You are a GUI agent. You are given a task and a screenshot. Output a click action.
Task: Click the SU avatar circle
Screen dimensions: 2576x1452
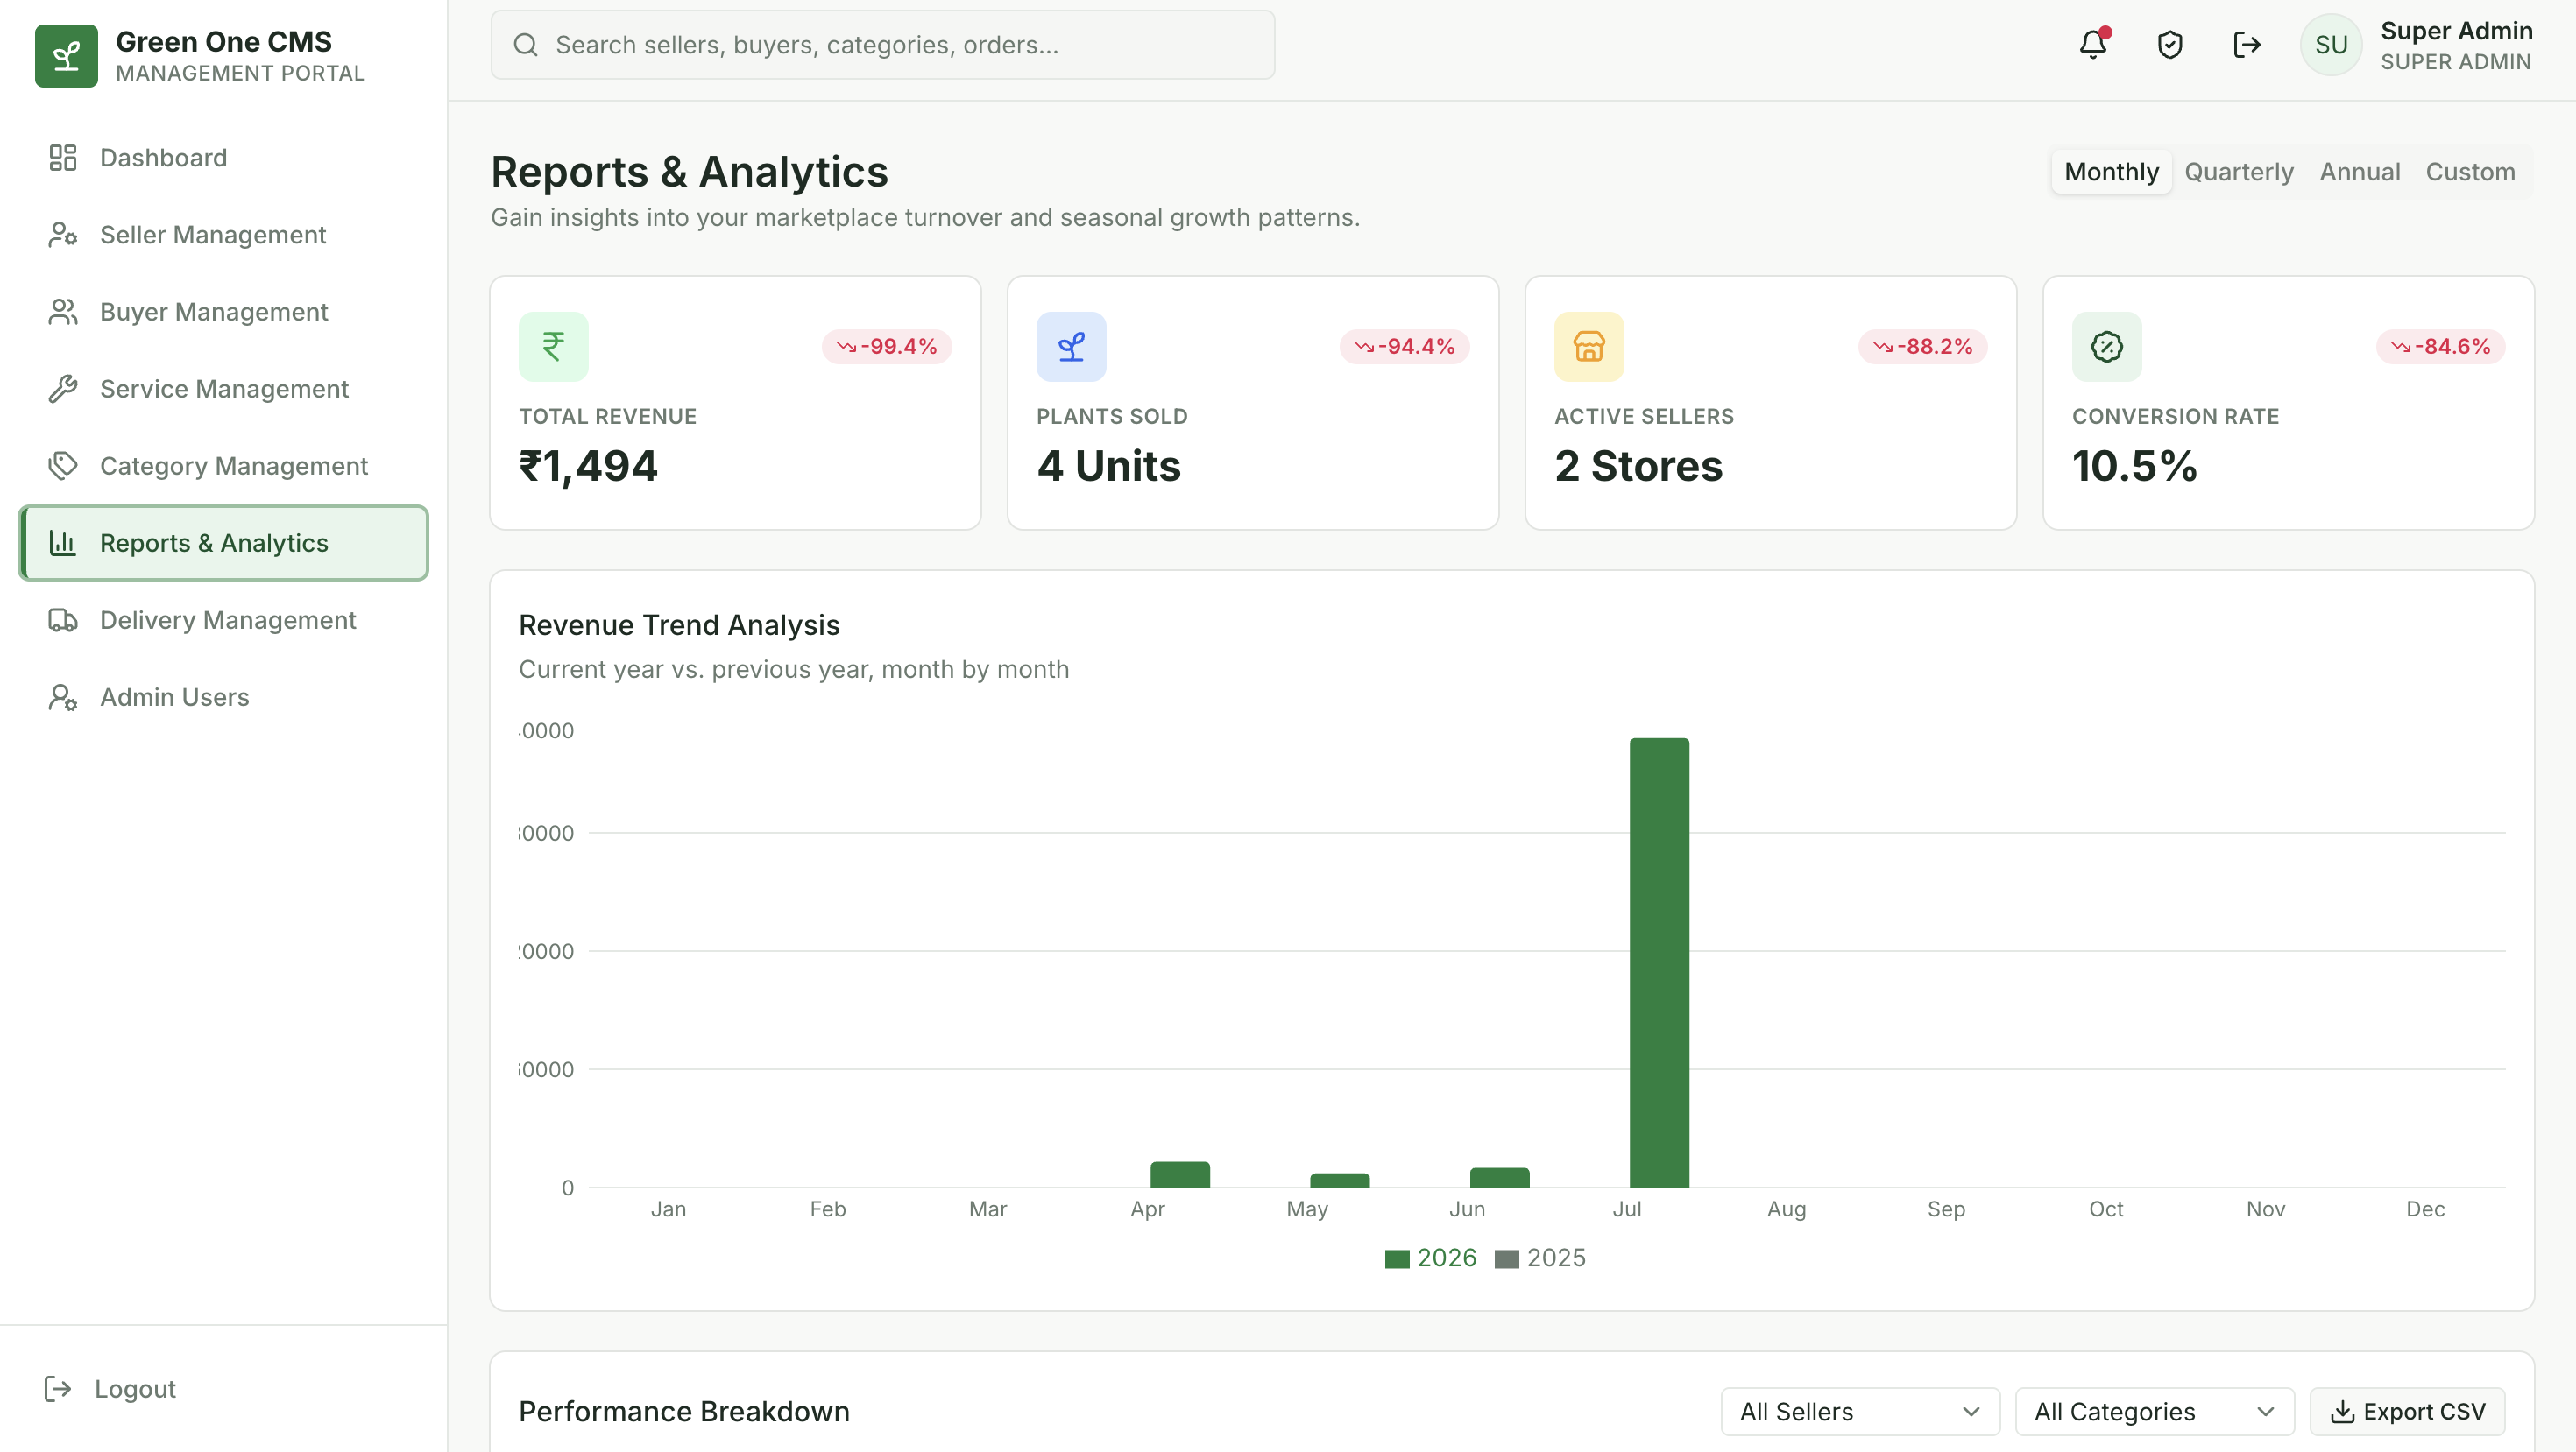[2331, 45]
